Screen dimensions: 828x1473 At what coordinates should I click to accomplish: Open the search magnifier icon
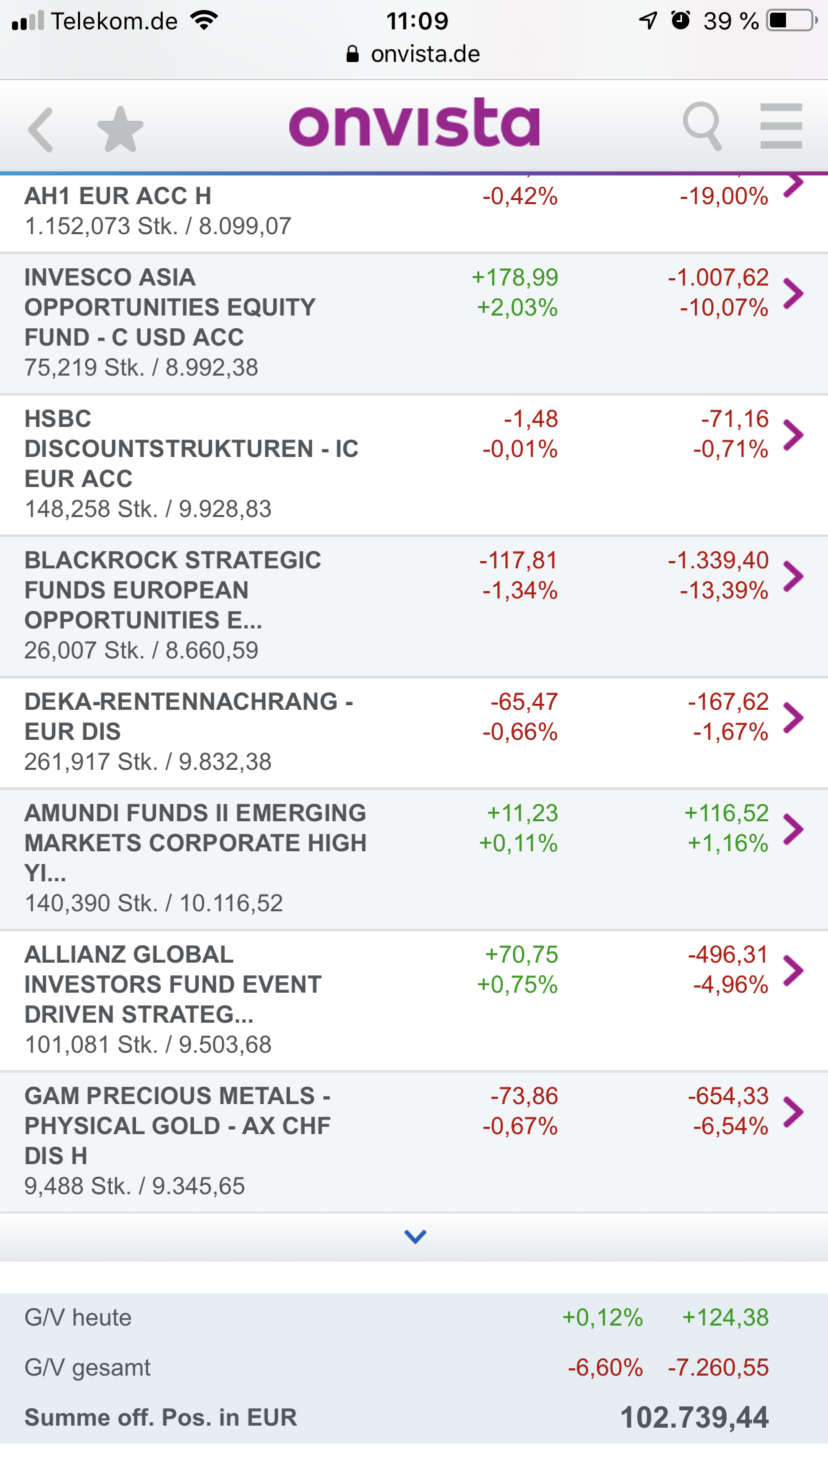(702, 126)
